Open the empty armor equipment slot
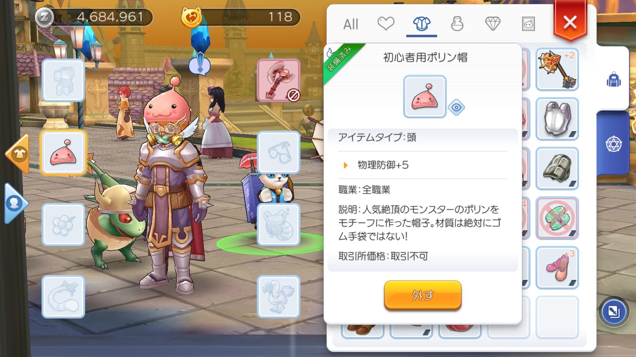 tap(63, 80)
